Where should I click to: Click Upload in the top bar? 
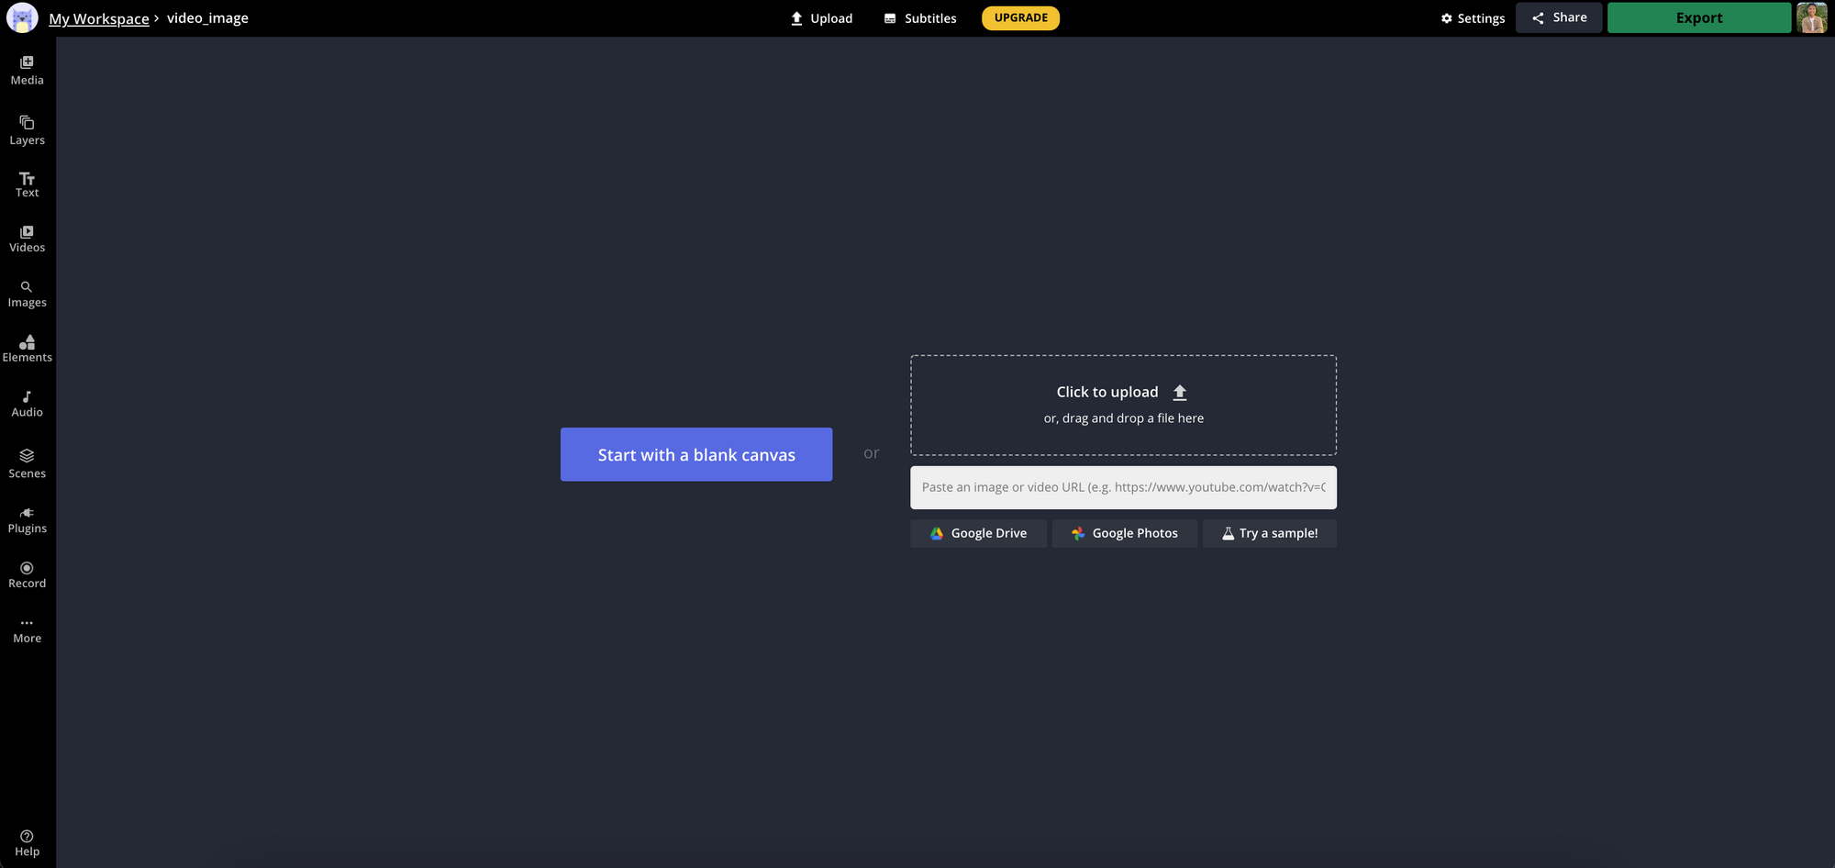pyautogui.click(x=821, y=18)
